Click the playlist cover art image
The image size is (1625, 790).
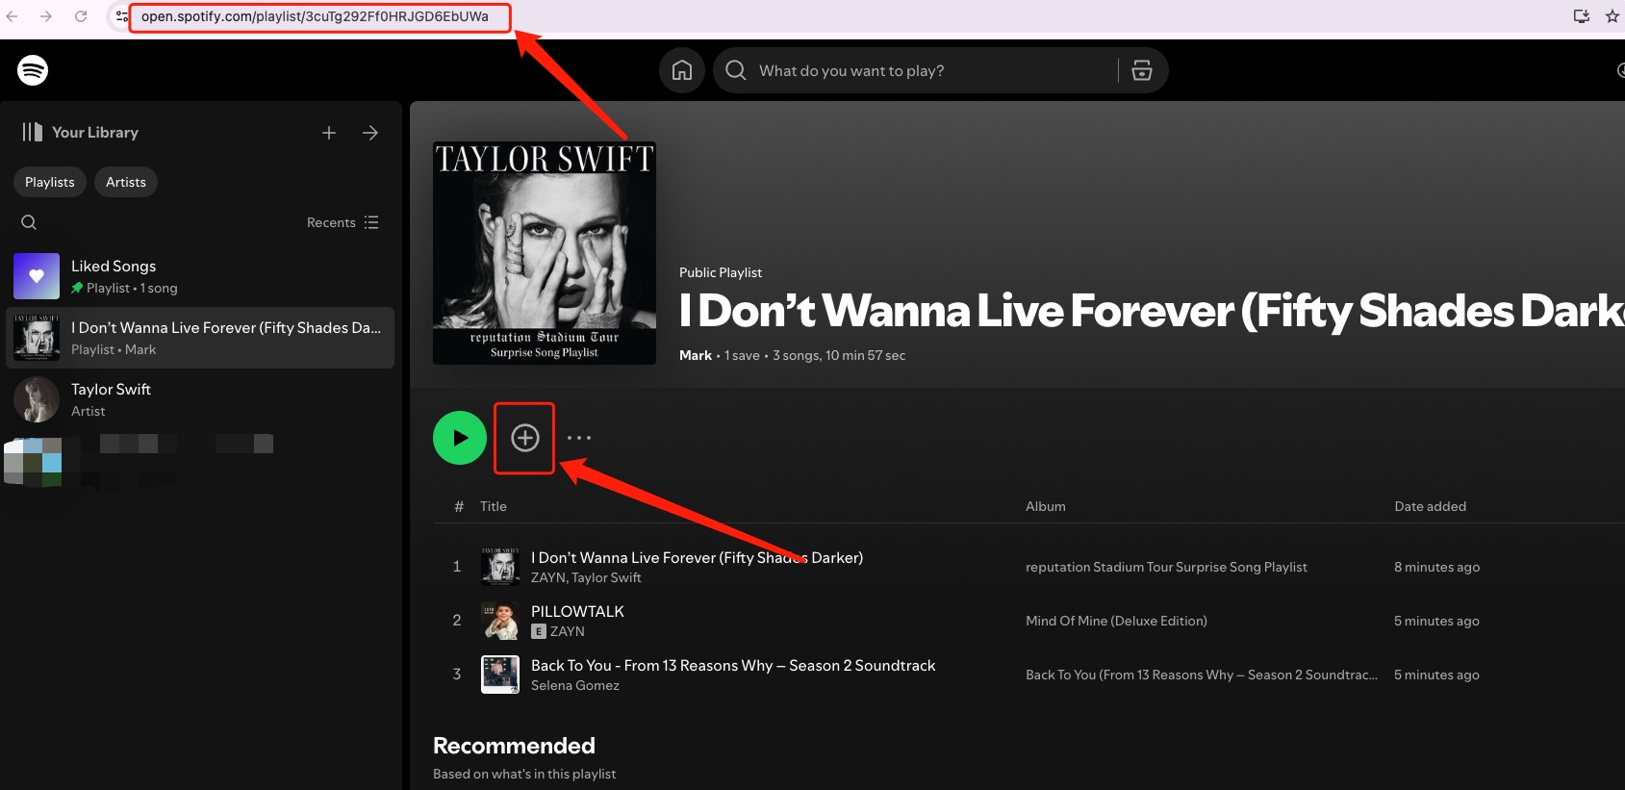point(545,253)
